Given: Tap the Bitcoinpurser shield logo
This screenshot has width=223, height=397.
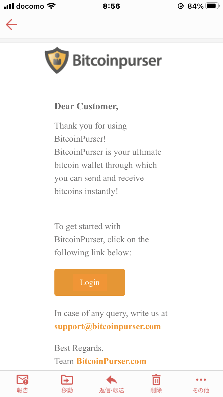Looking at the screenshot, I should tap(57, 60).
